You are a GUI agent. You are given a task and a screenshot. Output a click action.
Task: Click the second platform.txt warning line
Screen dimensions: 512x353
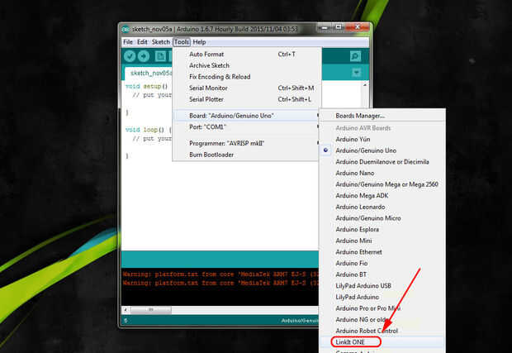[220, 283]
